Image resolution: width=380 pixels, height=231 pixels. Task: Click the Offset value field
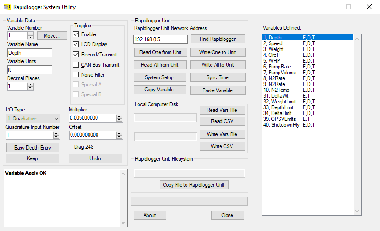tap(93, 135)
